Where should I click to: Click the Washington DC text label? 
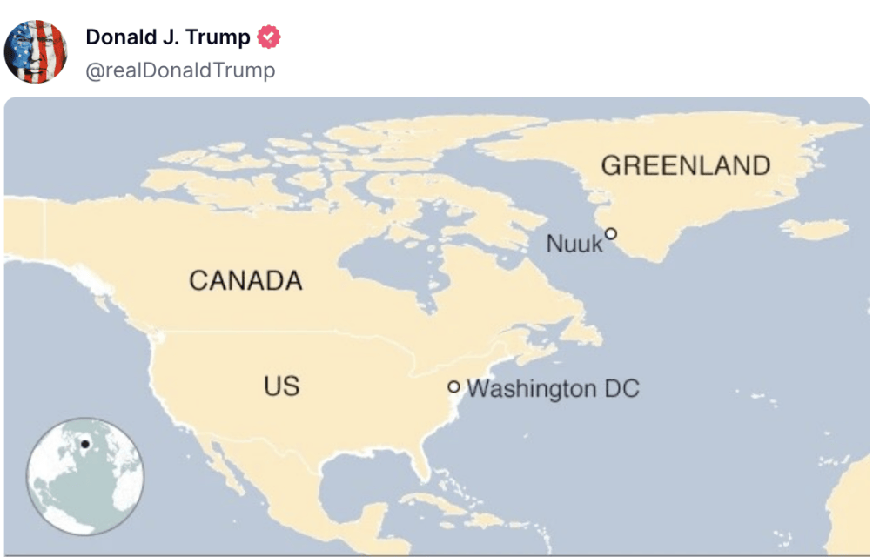pos(554,388)
